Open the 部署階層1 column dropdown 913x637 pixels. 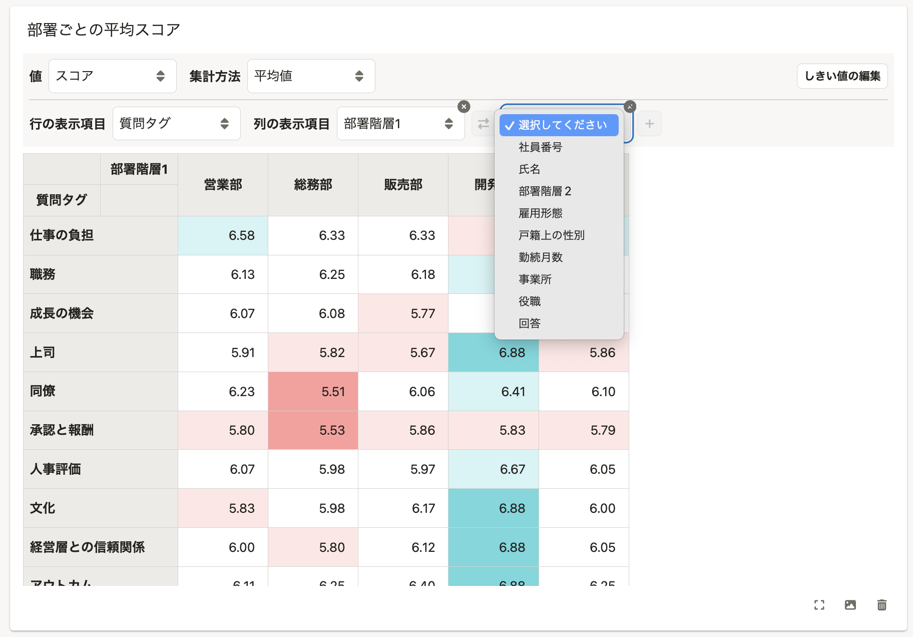(x=401, y=124)
